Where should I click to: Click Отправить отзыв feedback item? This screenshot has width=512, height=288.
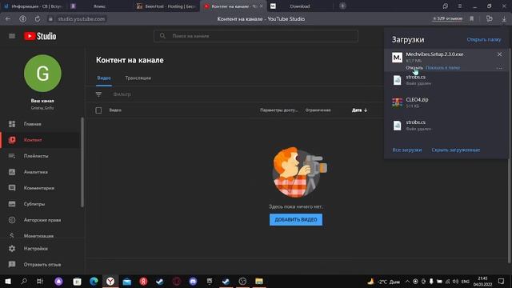click(x=42, y=265)
